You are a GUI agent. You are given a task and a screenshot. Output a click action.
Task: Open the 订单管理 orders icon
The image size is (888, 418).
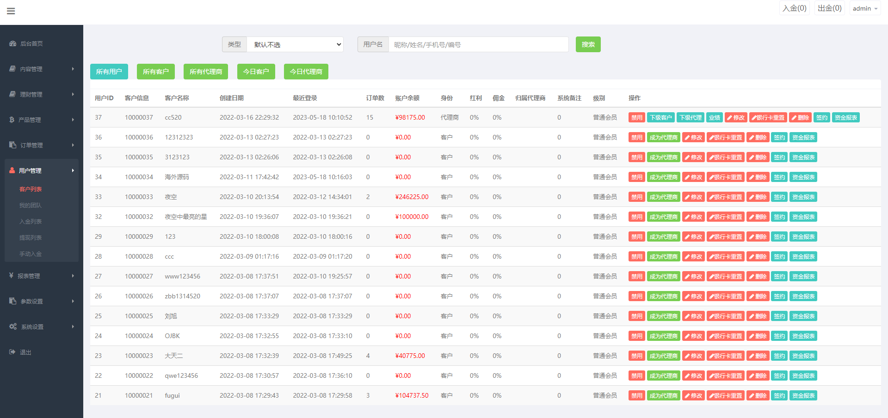pyautogui.click(x=12, y=145)
